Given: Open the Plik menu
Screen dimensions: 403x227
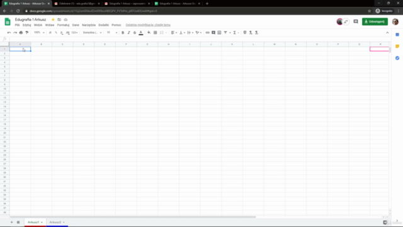Looking at the screenshot, I should [x=17, y=25].
